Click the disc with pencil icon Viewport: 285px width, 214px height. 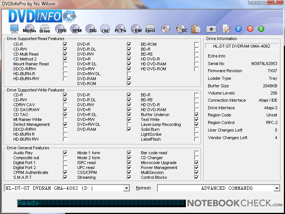[x=165, y=29]
